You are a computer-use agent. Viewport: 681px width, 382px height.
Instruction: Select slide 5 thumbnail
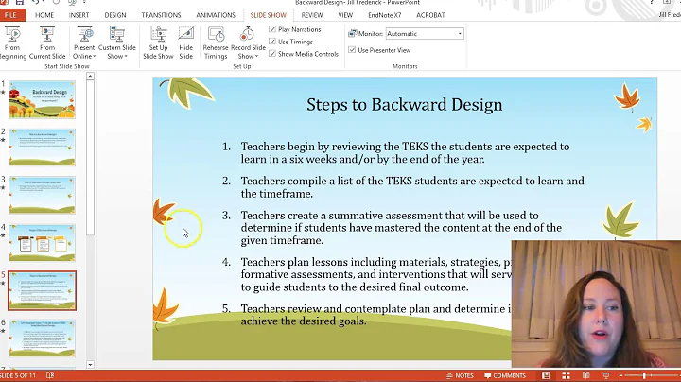point(43,290)
